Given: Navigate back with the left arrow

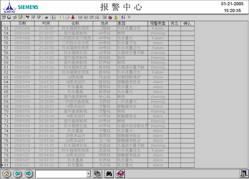Looking at the screenshot, I should pyautogui.click(x=18, y=173).
